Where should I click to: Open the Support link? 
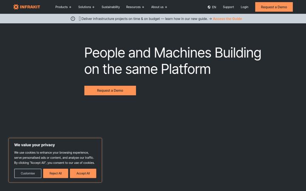click(228, 7)
